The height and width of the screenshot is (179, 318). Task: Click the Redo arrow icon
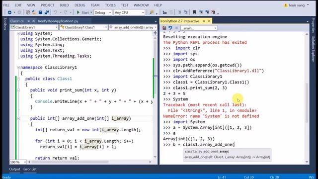pos(65,12)
